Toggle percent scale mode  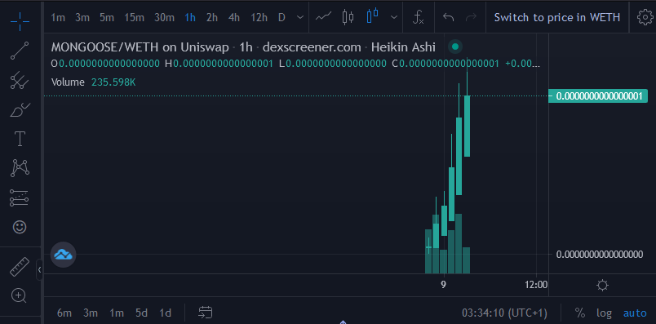(x=579, y=313)
